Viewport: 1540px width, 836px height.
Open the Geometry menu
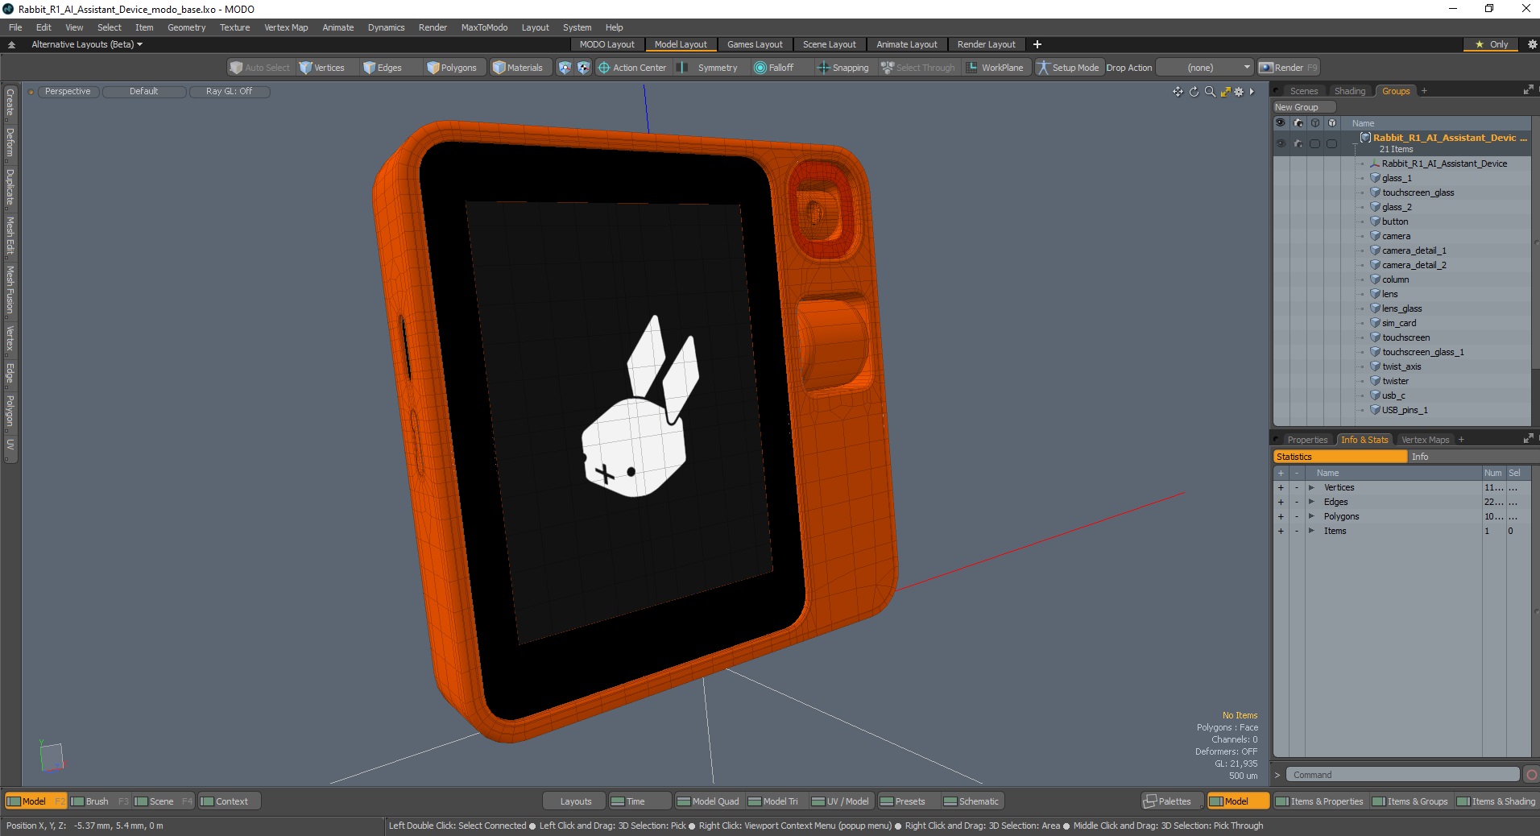click(x=186, y=27)
